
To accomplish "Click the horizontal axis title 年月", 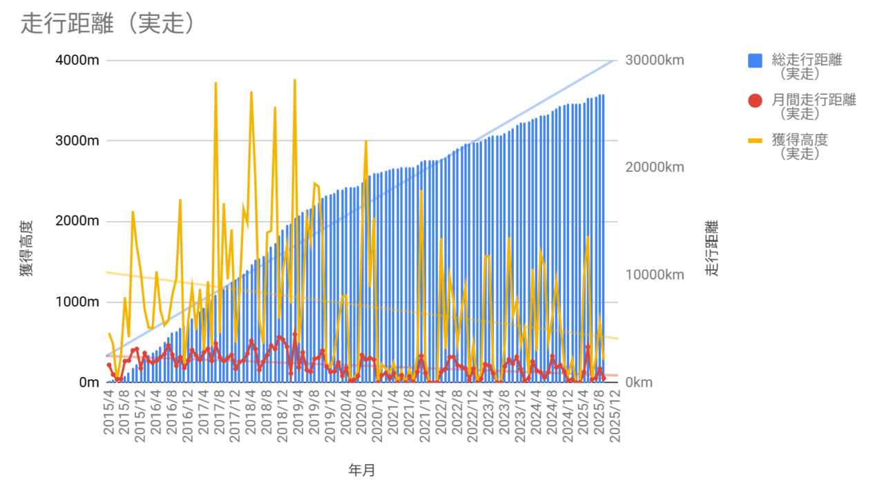I will tap(362, 470).
